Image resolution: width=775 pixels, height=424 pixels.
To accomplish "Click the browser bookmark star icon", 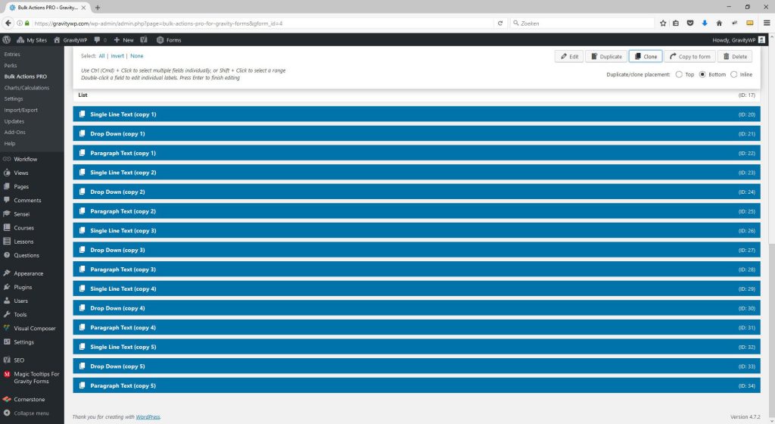I will tap(663, 23).
